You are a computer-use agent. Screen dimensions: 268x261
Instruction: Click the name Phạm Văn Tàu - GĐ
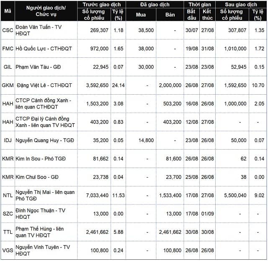[38, 67]
